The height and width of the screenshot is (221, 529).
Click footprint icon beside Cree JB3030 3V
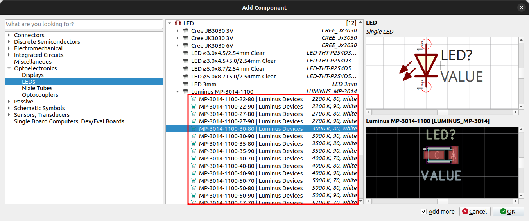point(186,31)
